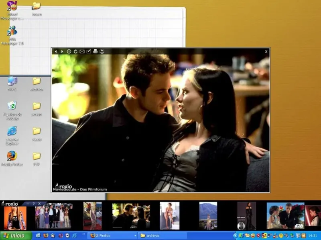
Task: Click the rotate/refresh arrow icon
Action: coord(75,52)
